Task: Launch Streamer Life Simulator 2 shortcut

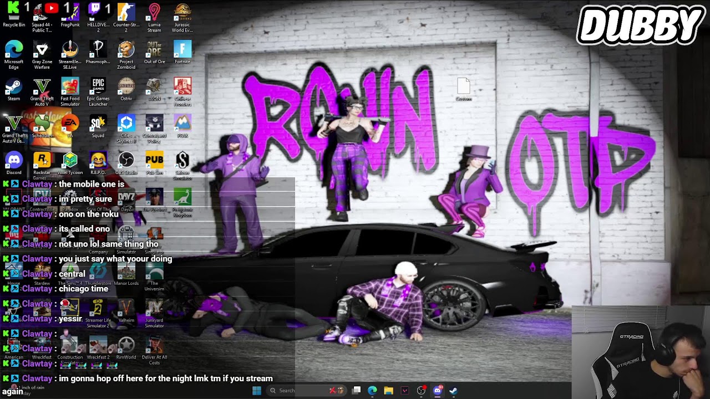Action: (98, 314)
